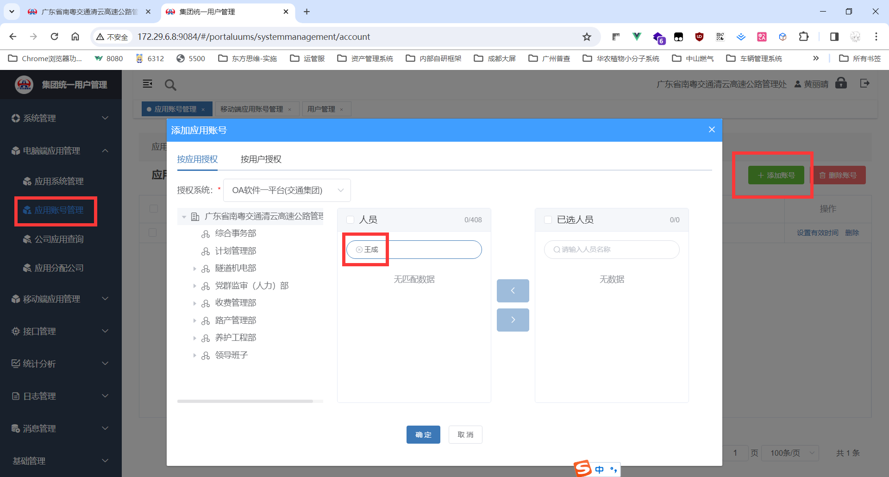This screenshot has width=889, height=477.
Task: Bookmark this page with the star icon
Action: (587, 37)
